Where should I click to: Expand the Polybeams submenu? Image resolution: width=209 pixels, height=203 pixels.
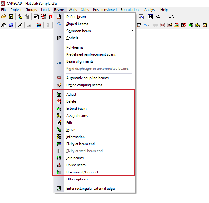point(94,47)
